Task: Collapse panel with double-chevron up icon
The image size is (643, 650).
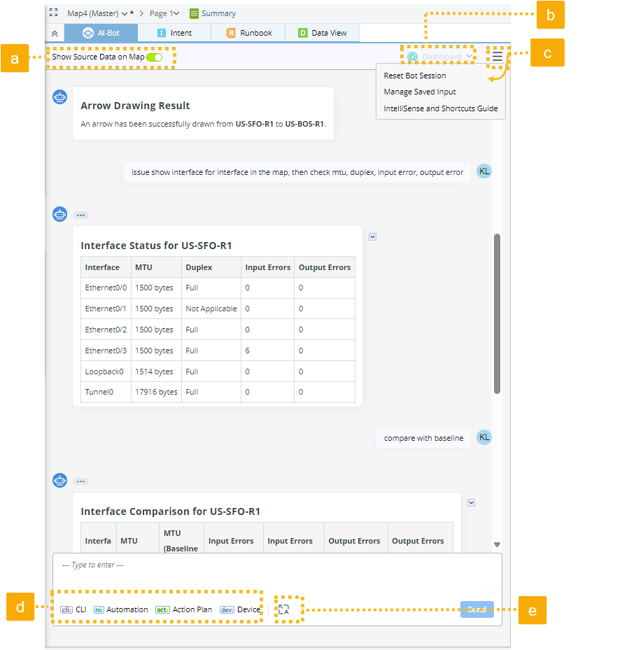Action: click(54, 33)
